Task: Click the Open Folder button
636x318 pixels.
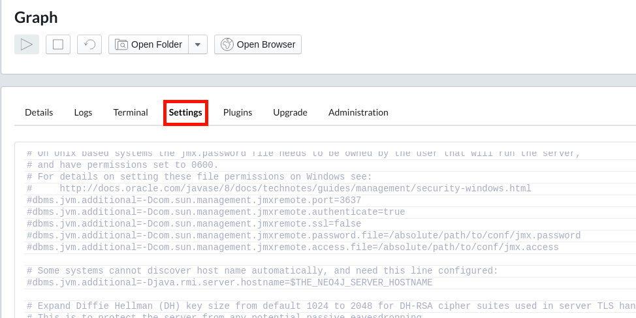Action: click(149, 44)
